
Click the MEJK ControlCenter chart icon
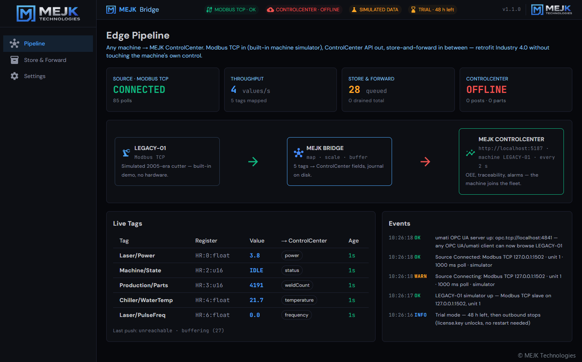tap(470, 153)
